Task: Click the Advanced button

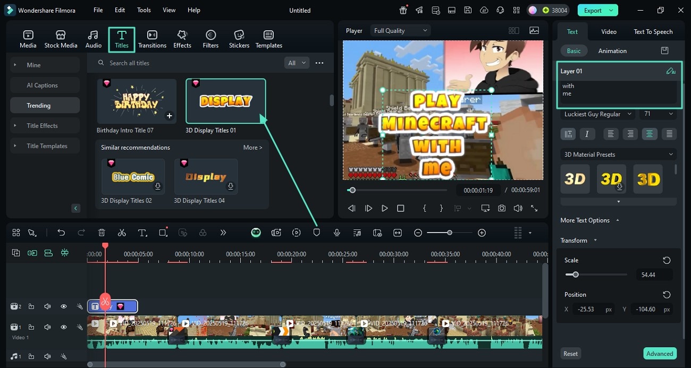Action: pyautogui.click(x=660, y=354)
